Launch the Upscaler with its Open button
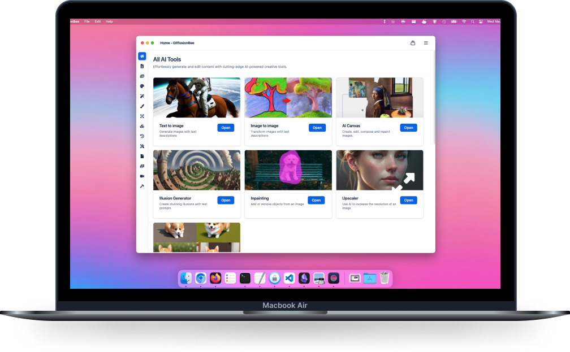The image size is (570, 352). pos(408,200)
